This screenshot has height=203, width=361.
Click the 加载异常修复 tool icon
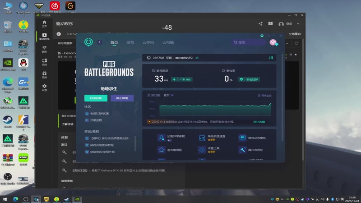(162, 138)
